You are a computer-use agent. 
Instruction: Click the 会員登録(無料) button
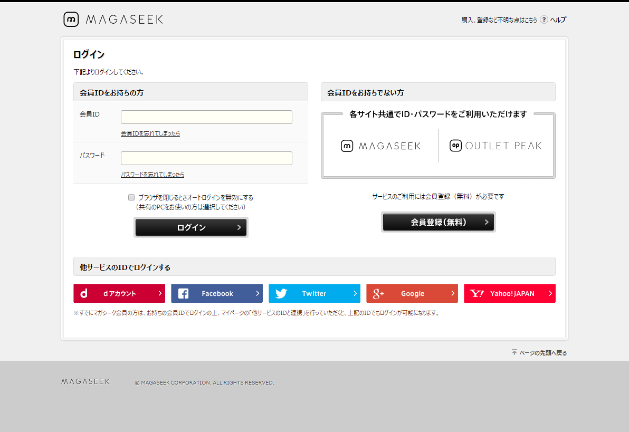438,222
